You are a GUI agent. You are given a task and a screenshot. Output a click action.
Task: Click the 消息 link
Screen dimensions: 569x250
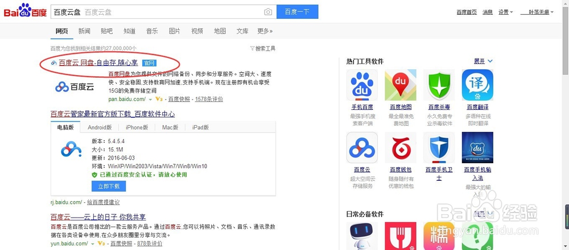pos(488,12)
